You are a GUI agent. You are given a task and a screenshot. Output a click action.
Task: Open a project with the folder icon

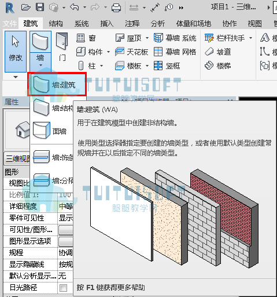[25, 8]
